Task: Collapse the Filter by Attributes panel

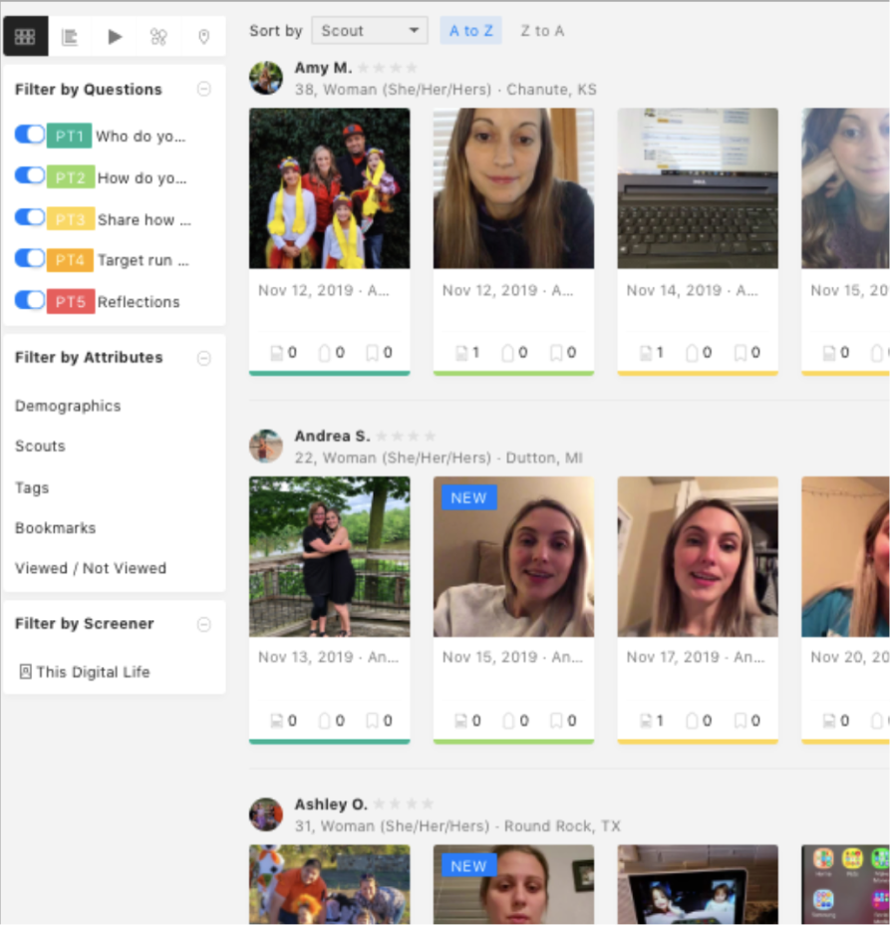Action: coord(204,358)
